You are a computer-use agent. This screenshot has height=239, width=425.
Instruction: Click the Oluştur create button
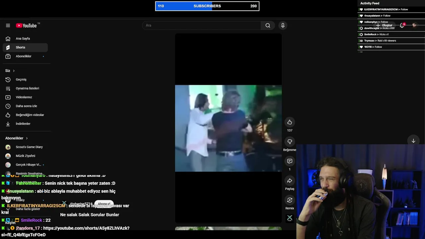click(x=384, y=25)
